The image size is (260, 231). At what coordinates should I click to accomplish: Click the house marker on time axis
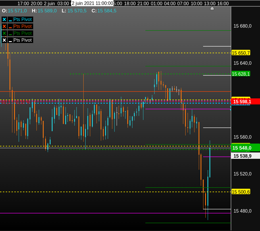(x=212, y=8)
